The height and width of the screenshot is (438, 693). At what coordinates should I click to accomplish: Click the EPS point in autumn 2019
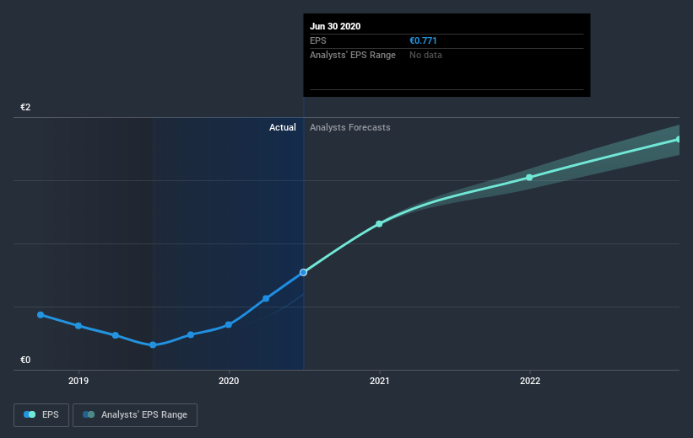point(191,334)
